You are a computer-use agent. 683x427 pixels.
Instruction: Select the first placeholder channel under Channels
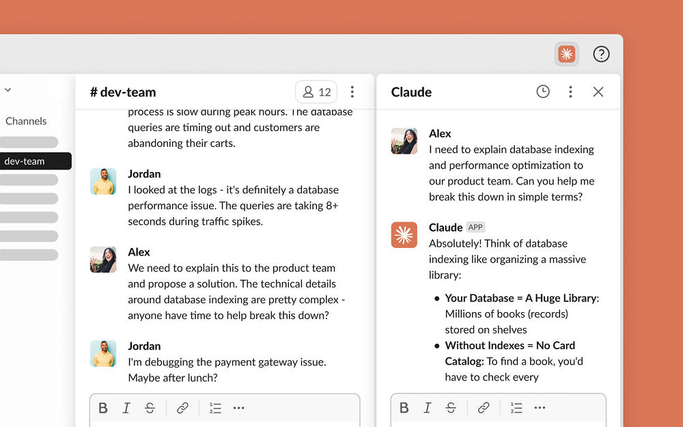[x=29, y=142]
